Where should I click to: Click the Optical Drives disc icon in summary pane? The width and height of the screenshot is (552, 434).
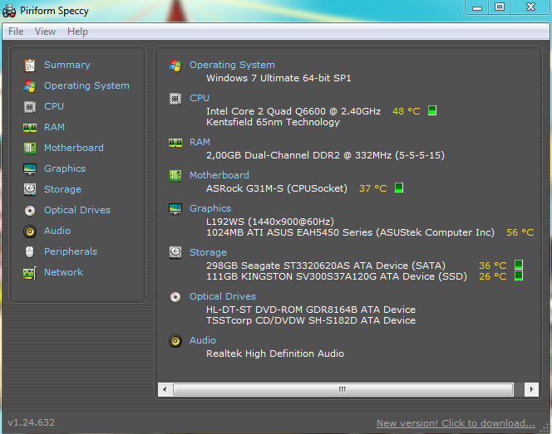click(175, 297)
